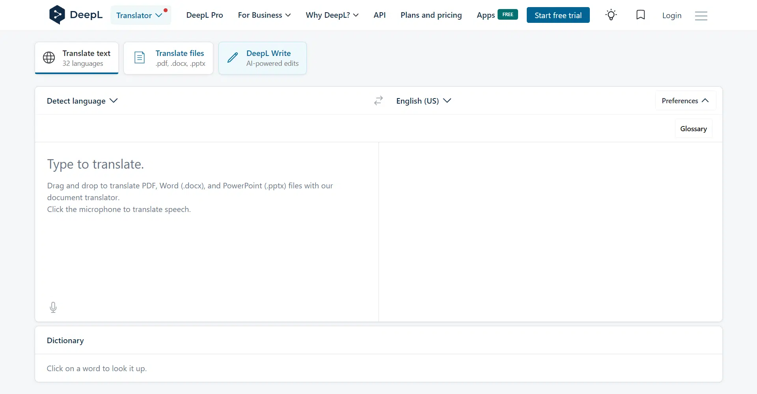Image resolution: width=757 pixels, height=394 pixels.
Task: Collapse the Preferences panel
Action: [x=685, y=101]
